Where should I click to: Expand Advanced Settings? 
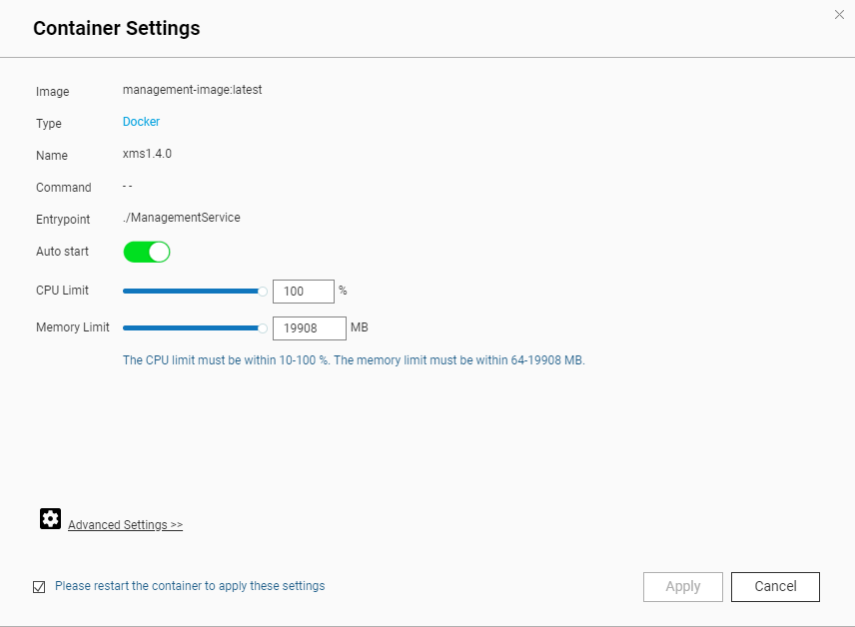(x=125, y=524)
